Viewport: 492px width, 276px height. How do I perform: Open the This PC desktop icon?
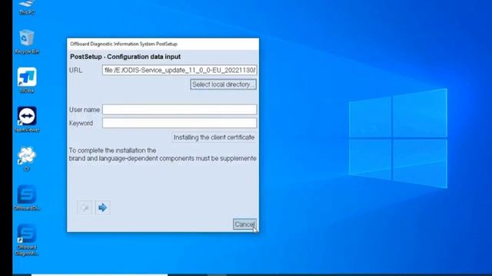point(27,7)
